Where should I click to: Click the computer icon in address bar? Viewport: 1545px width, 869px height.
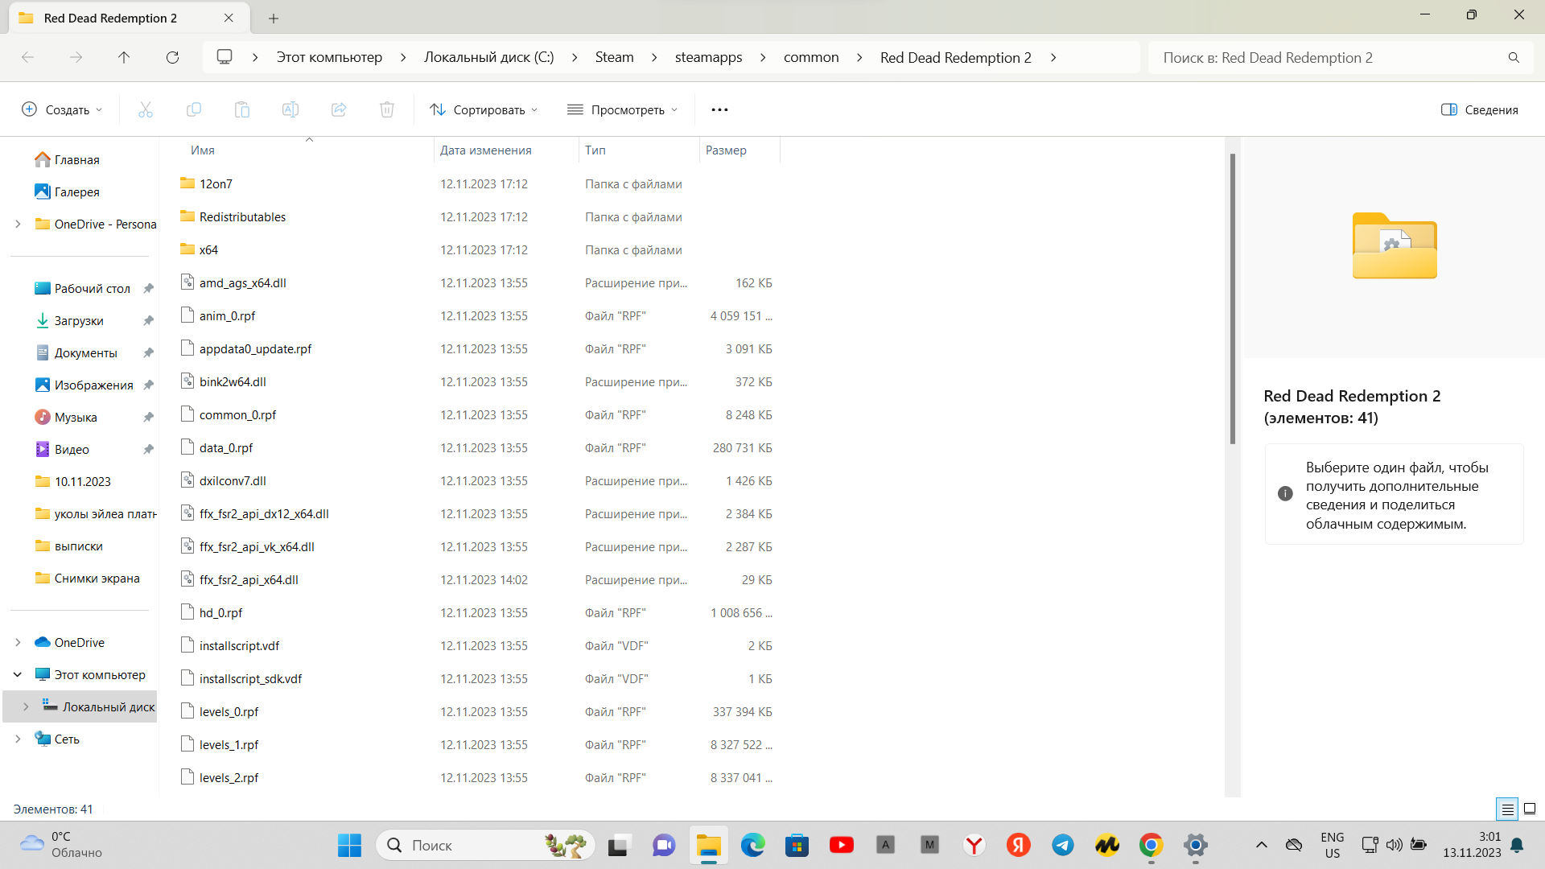click(x=225, y=57)
